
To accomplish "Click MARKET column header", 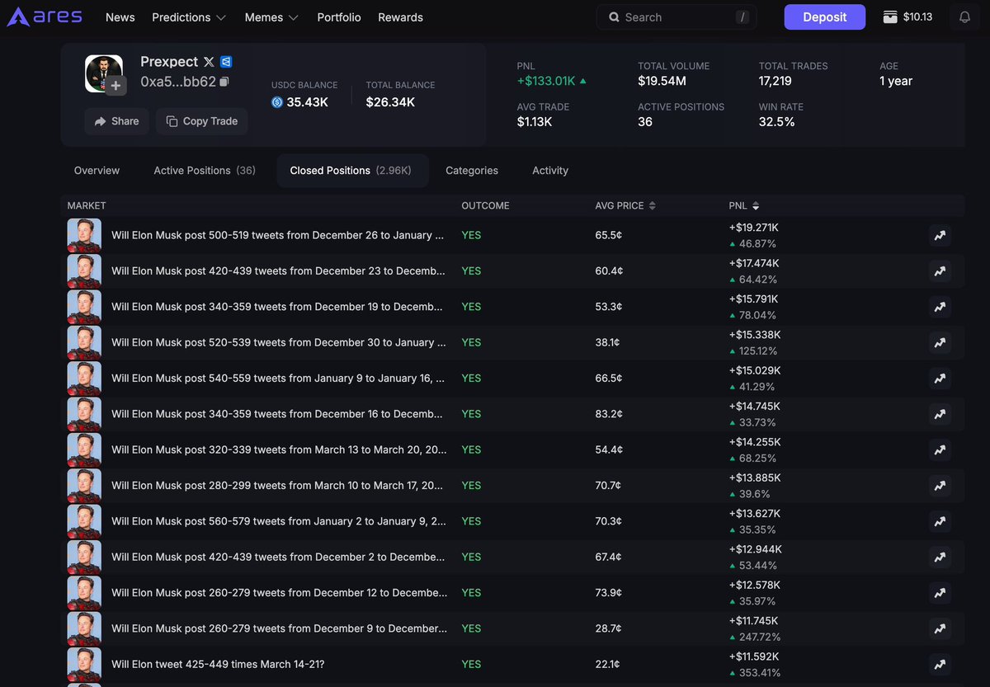I will tap(87, 205).
